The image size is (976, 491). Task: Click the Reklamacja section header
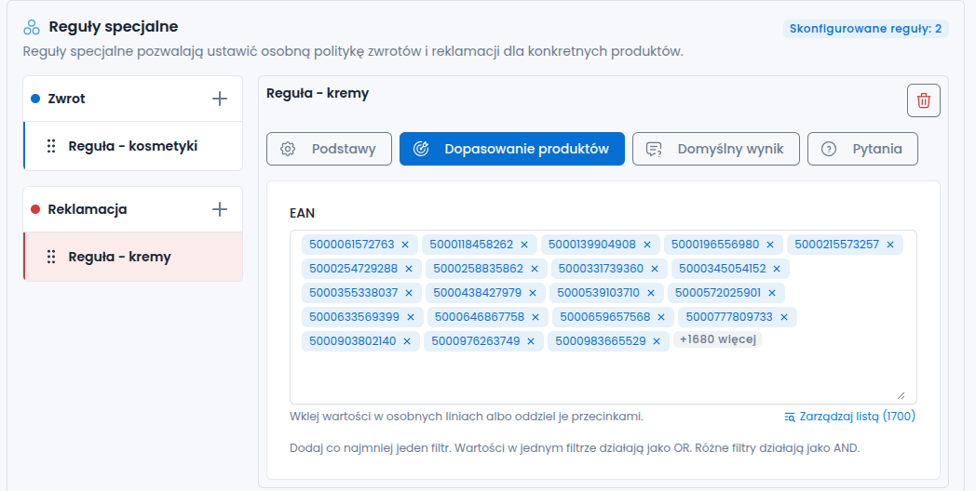click(132, 209)
